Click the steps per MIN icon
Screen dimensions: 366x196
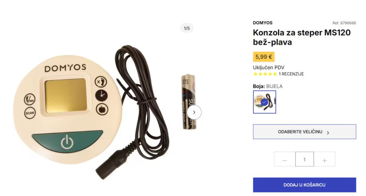(x=30, y=99)
